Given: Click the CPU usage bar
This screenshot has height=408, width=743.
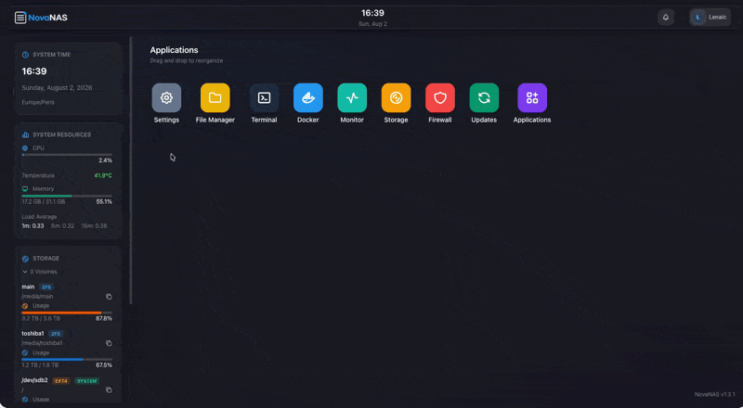Looking at the screenshot, I should tap(67, 155).
